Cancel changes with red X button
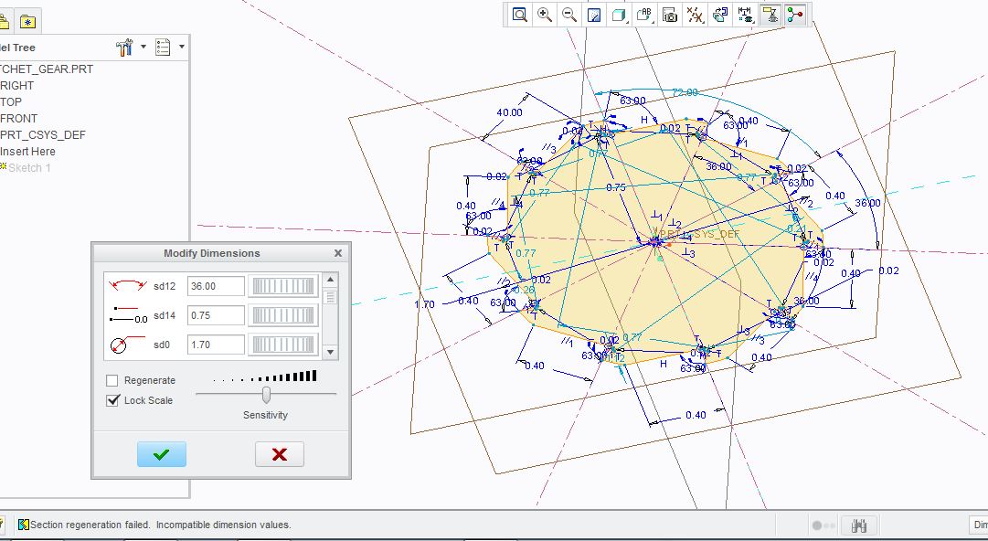Image resolution: width=988 pixels, height=541 pixels. point(279,454)
